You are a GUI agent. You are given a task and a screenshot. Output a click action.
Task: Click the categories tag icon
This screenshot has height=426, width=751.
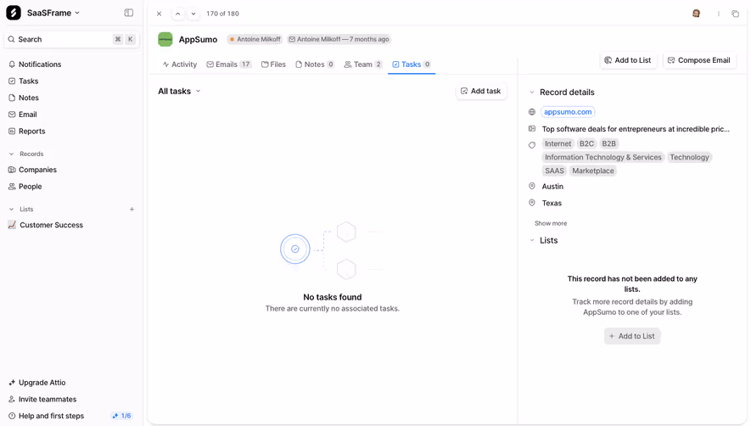pos(531,145)
